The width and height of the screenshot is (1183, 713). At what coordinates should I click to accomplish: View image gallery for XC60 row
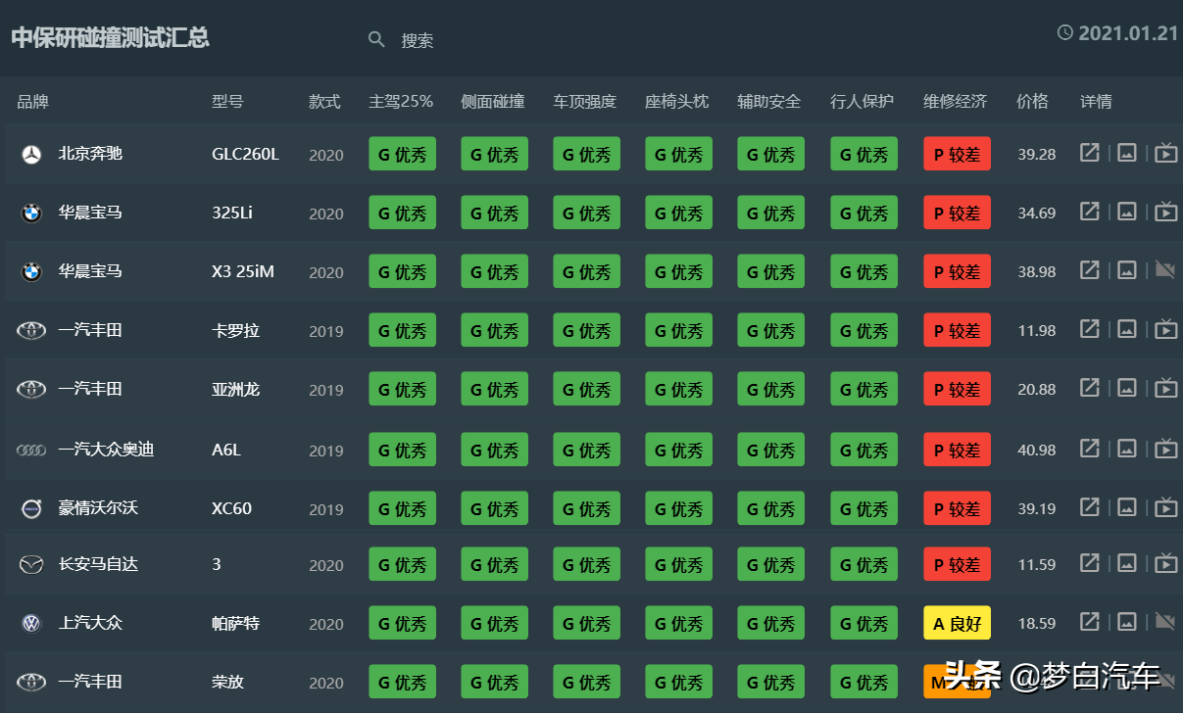[1127, 507]
